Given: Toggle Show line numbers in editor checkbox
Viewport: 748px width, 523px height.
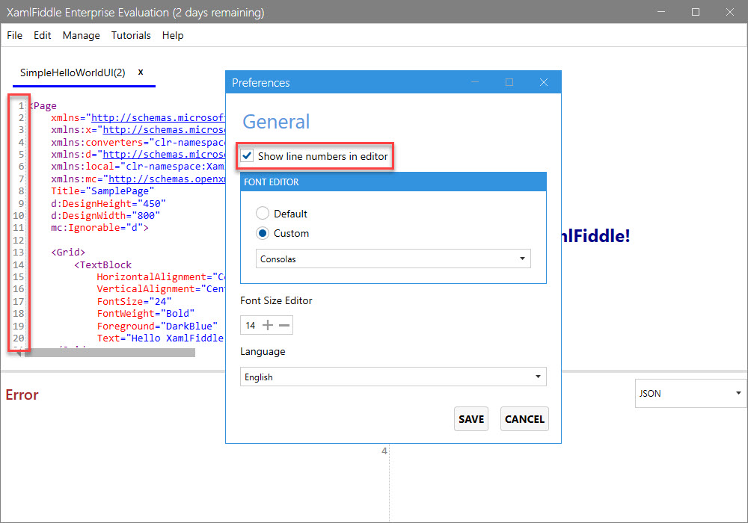Looking at the screenshot, I should tap(247, 155).
